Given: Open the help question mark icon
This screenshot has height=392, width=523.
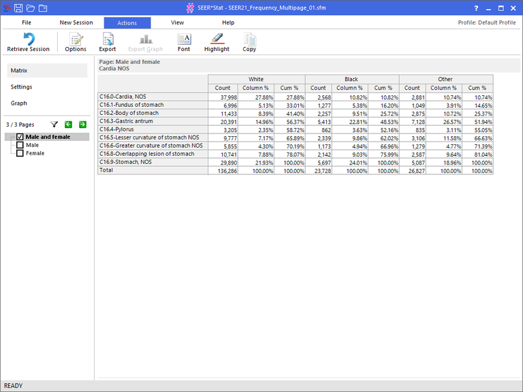Looking at the screenshot, I should pyautogui.click(x=475, y=8).
